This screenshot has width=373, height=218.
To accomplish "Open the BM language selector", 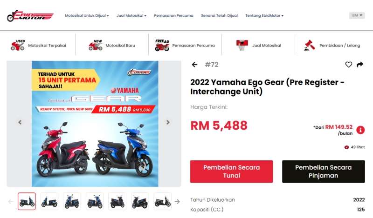I will coord(357,15).
